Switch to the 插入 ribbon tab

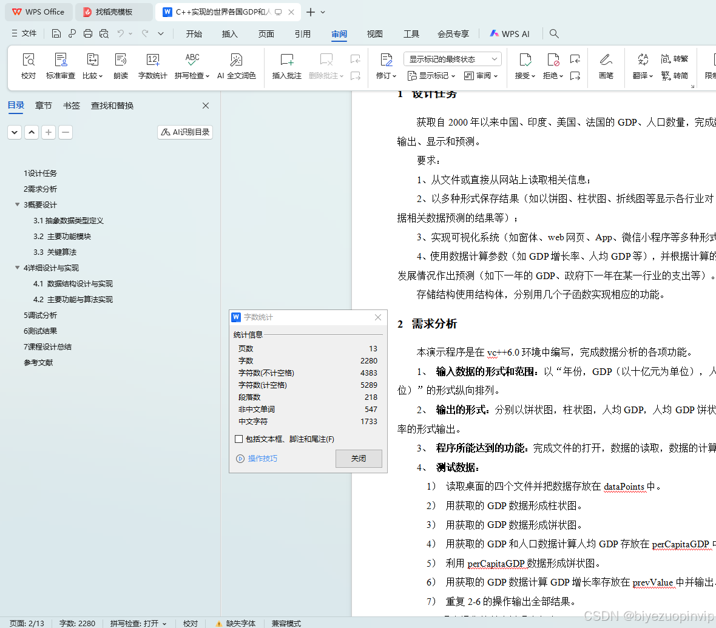click(x=230, y=34)
